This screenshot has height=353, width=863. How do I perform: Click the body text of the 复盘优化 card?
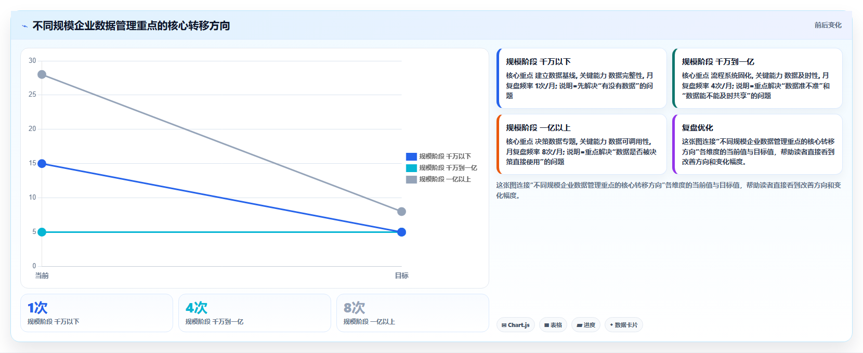[758, 152]
